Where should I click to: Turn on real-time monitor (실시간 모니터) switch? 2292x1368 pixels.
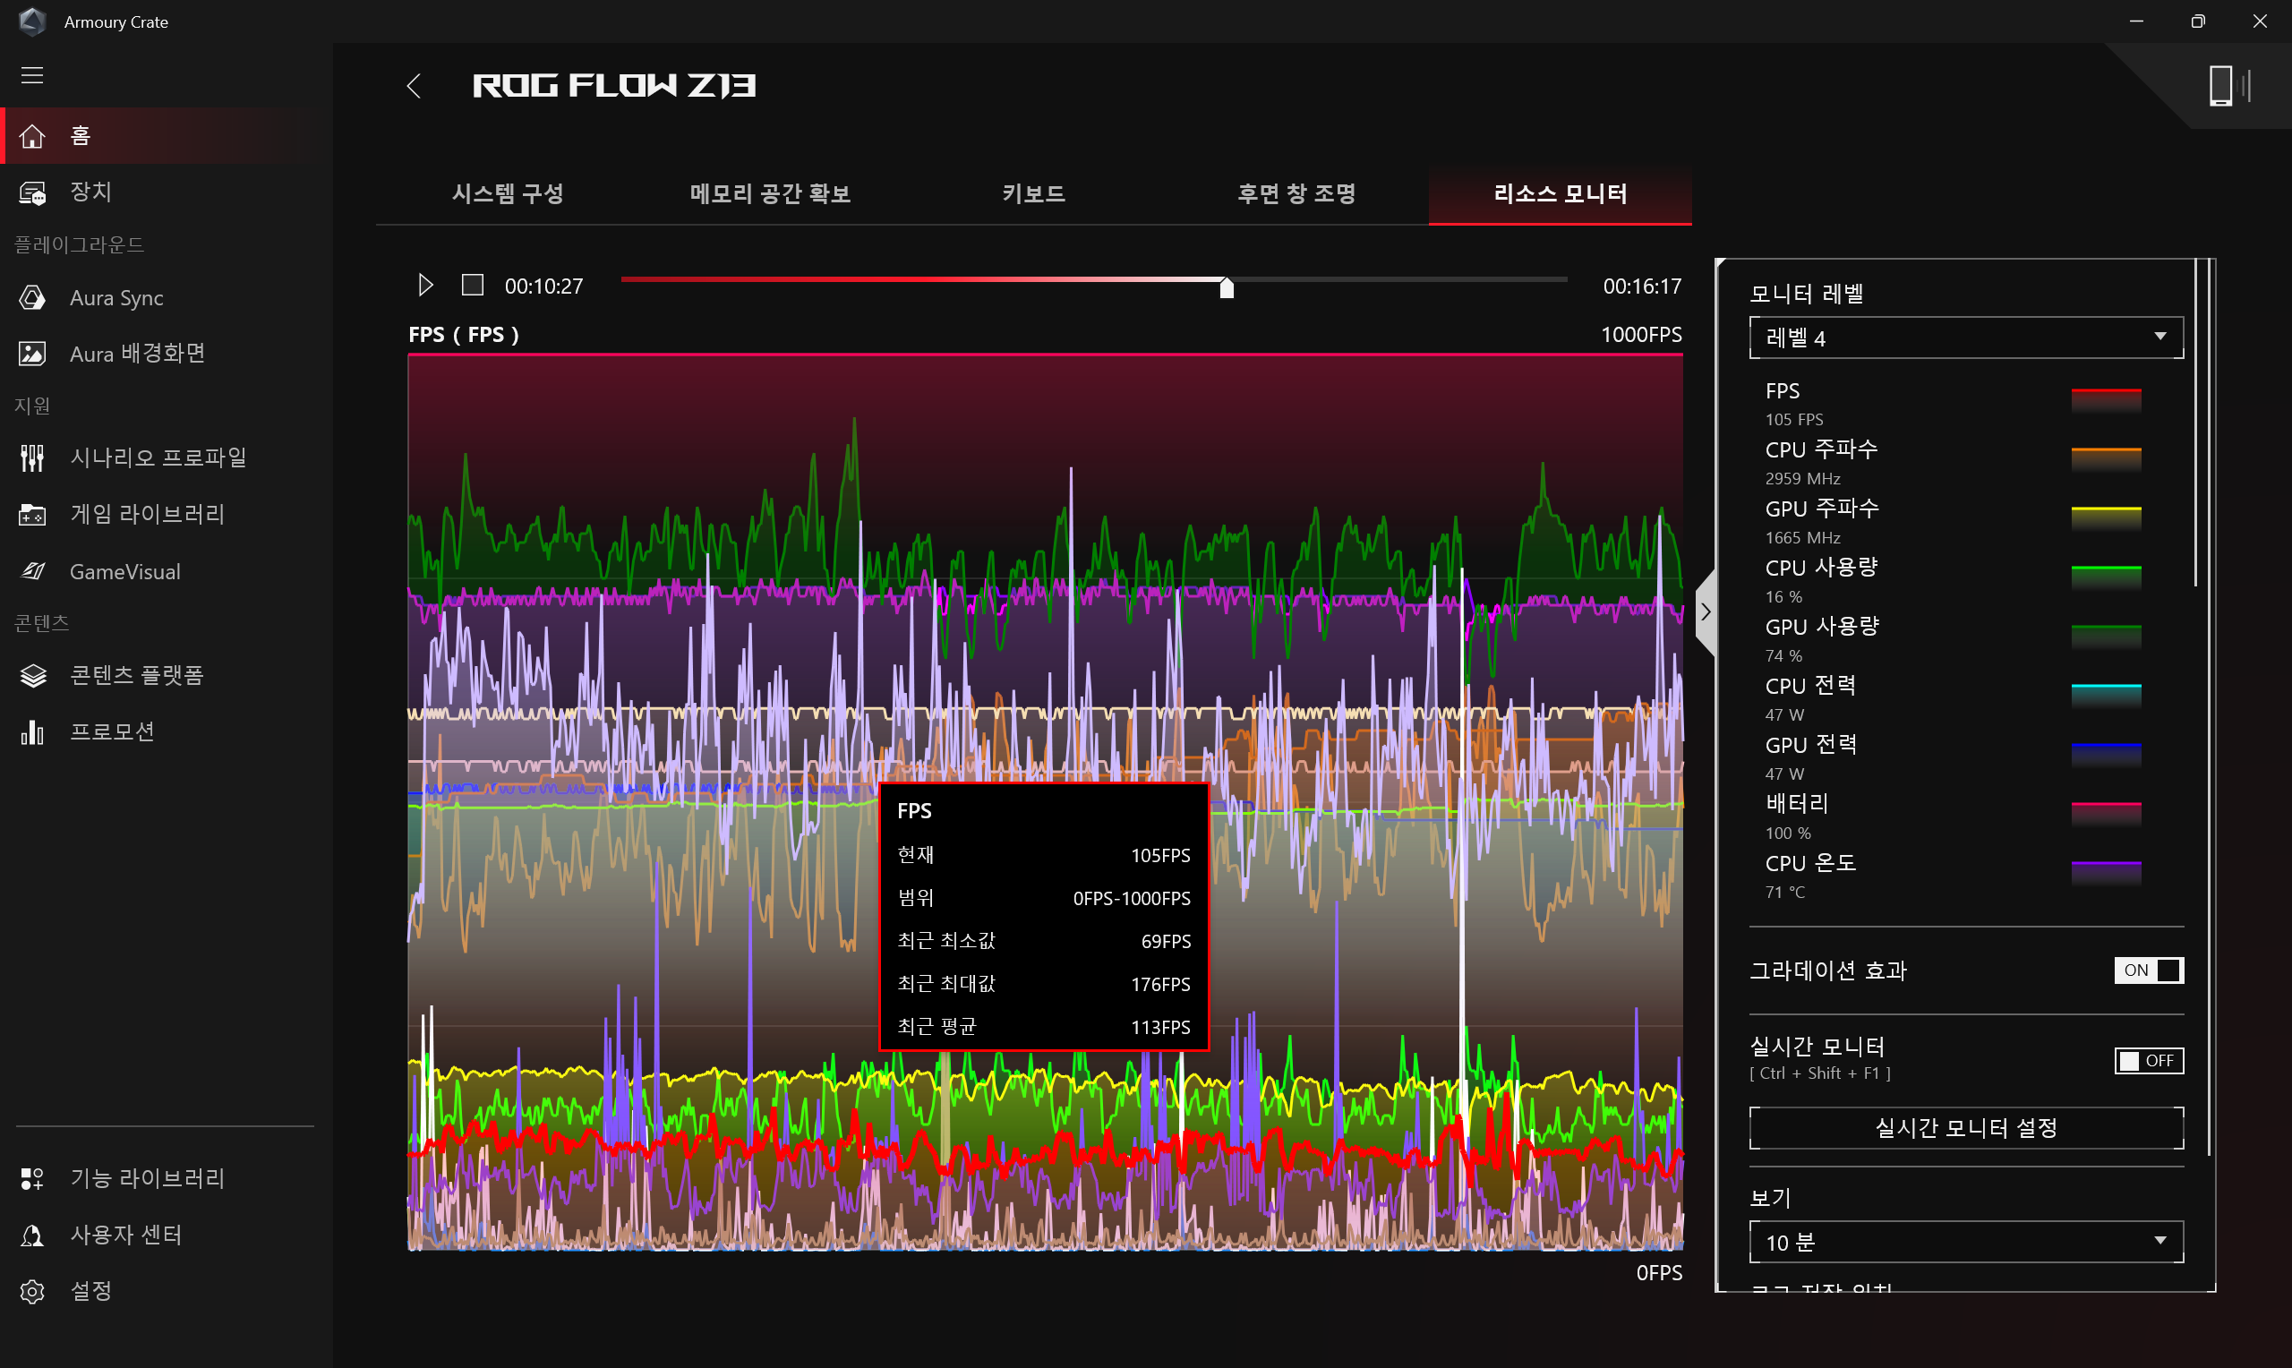(2148, 1060)
